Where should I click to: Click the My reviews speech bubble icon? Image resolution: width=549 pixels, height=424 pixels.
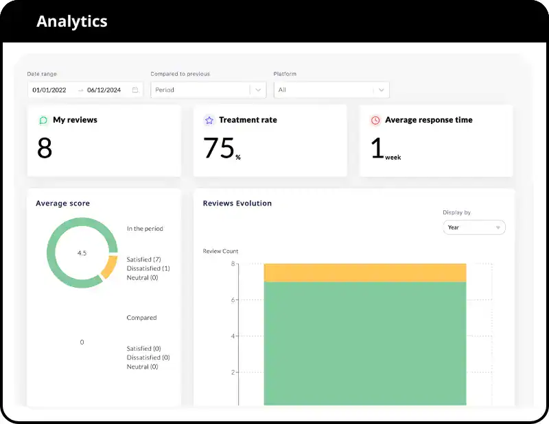43,121
